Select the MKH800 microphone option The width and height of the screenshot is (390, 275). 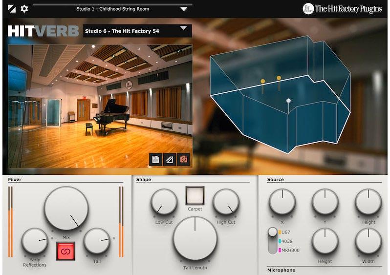click(x=289, y=250)
